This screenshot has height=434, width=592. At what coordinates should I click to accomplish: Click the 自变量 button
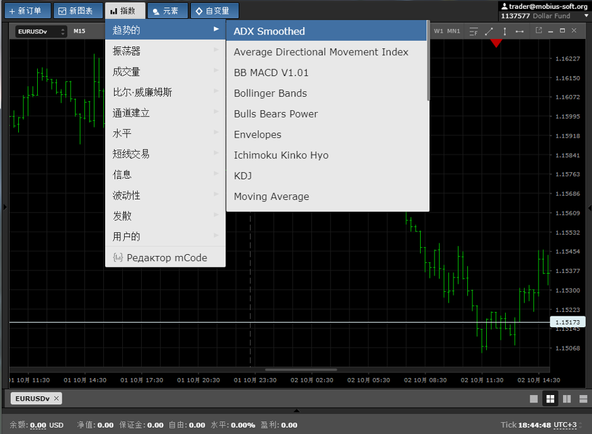(x=215, y=11)
